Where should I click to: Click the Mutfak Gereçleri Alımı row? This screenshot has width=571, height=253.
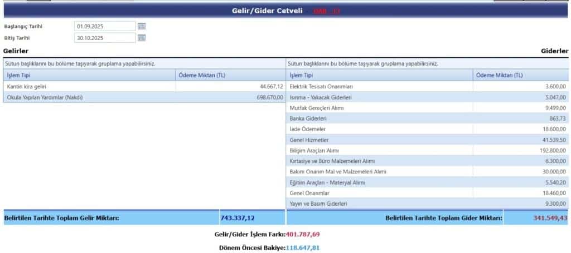coord(379,108)
